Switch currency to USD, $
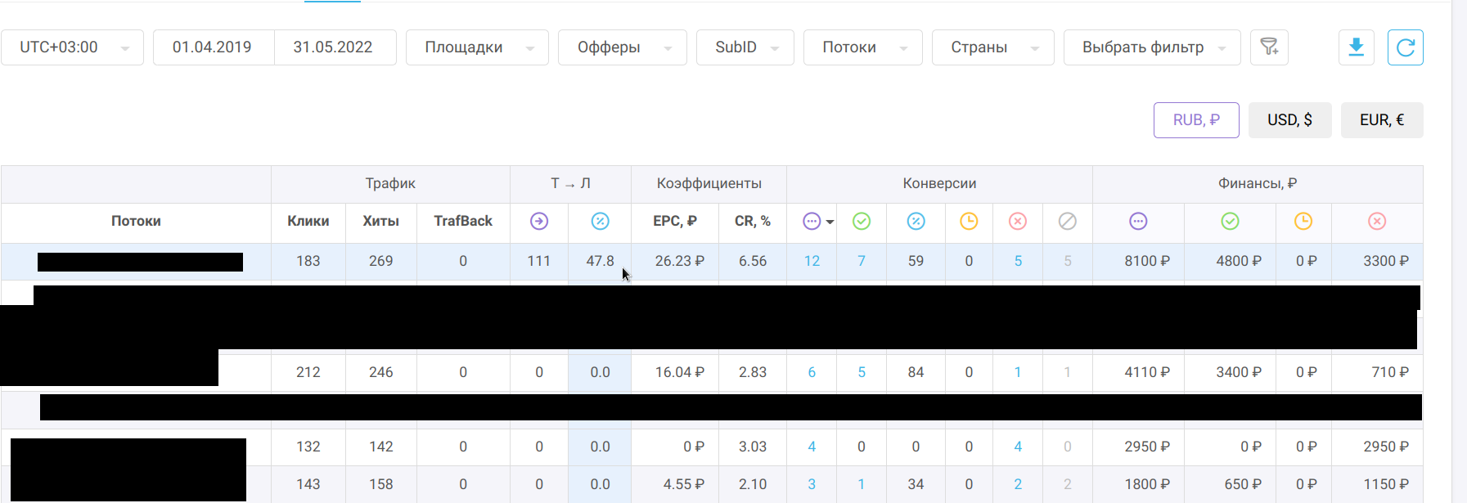1467x503 pixels. coord(1289,120)
